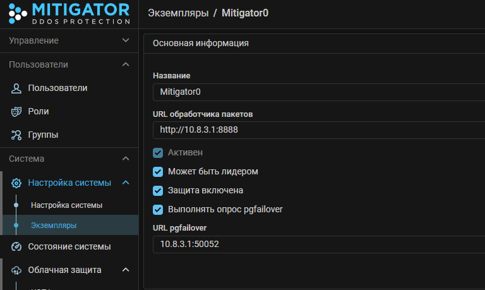Screen dimensions: 485x290
Task: Uncheck Может быть лидером checkbox
Action: [158, 172]
